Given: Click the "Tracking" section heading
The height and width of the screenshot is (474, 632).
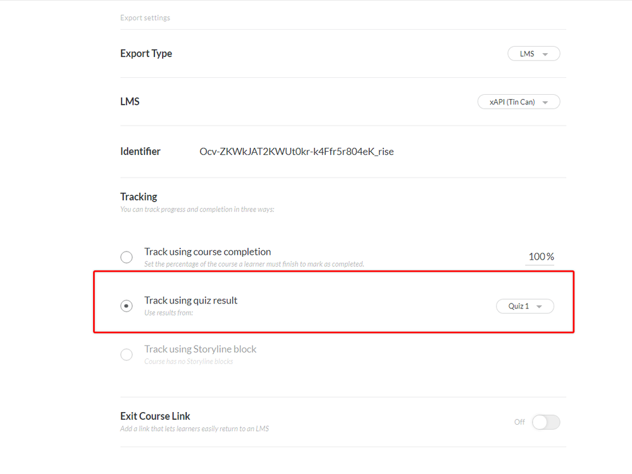Looking at the screenshot, I should [x=139, y=197].
